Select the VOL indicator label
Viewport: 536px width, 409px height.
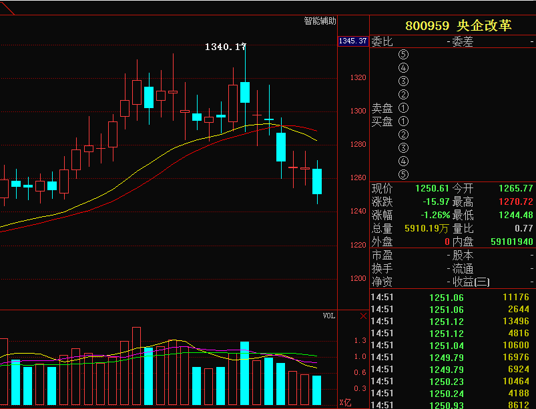pyautogui.click(x=329, y=316)
